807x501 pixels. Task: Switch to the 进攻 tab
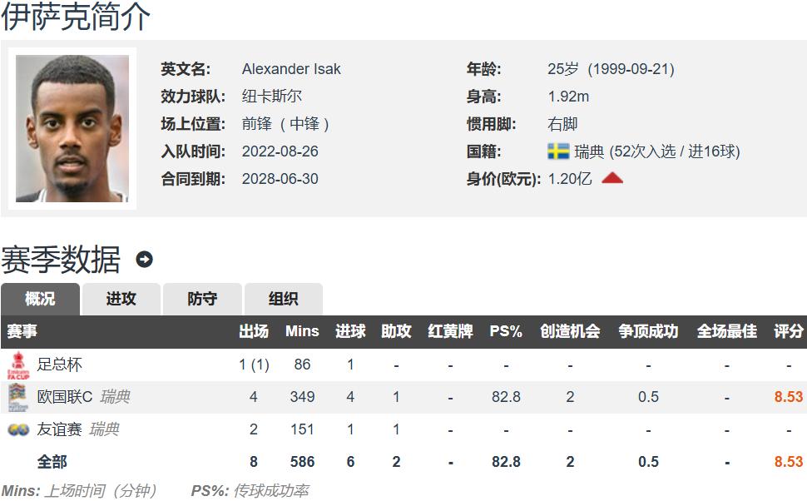click(x=121, y=299)
